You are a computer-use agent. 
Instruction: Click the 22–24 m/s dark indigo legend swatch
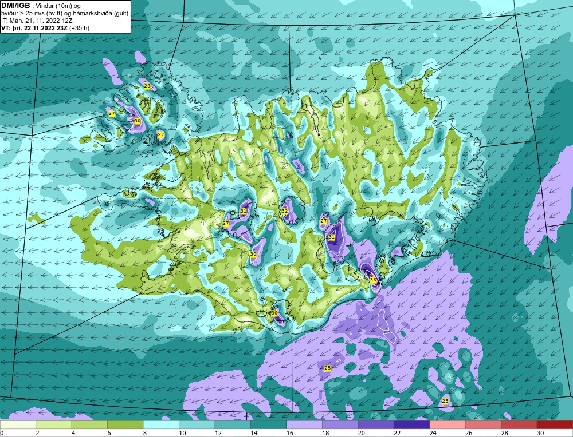click(412, 424)
